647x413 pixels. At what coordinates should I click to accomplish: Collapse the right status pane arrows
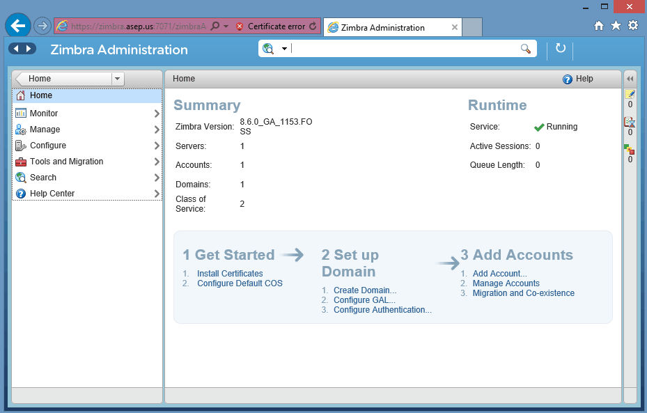(630, 79)
